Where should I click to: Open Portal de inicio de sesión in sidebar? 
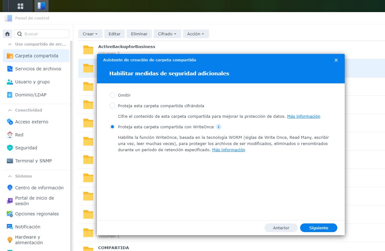(x=36, y=201)
